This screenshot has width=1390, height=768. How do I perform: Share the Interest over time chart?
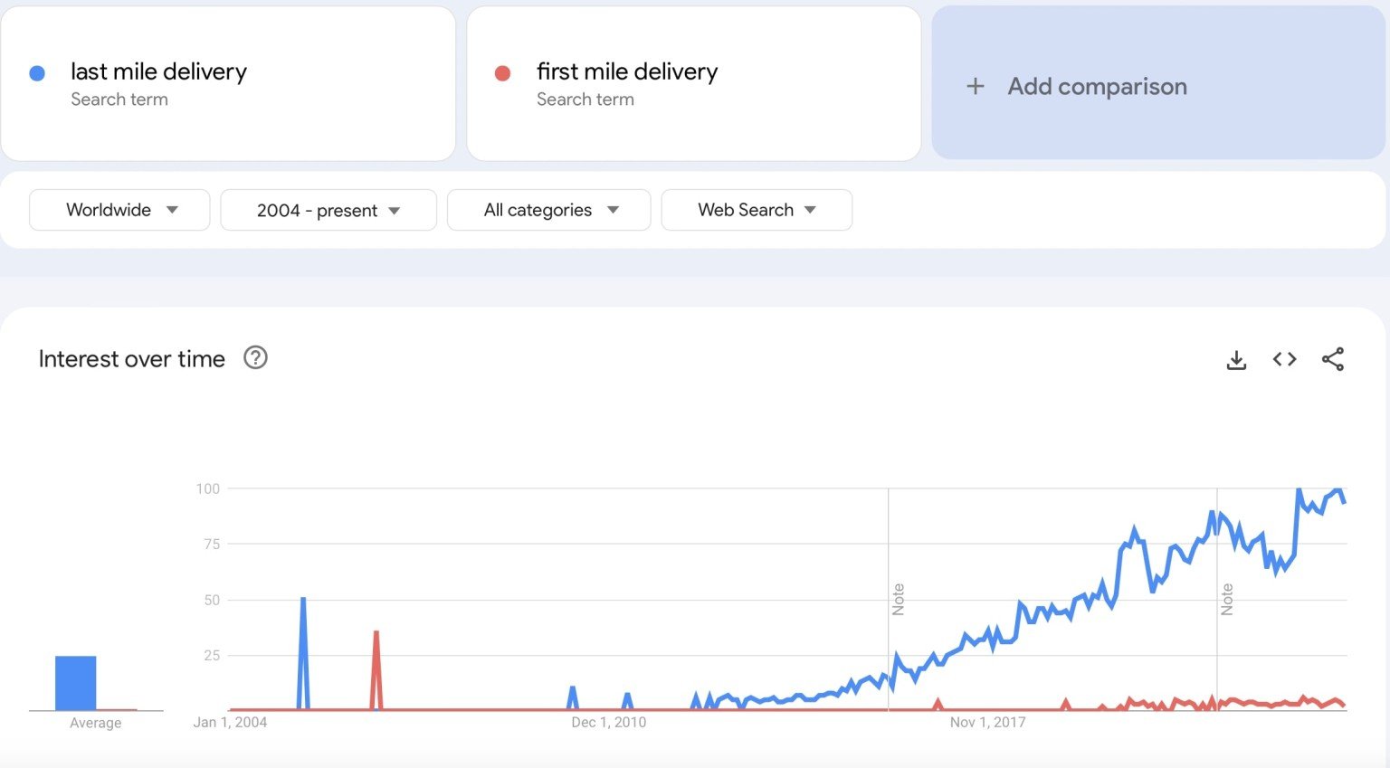point(1333,359)
